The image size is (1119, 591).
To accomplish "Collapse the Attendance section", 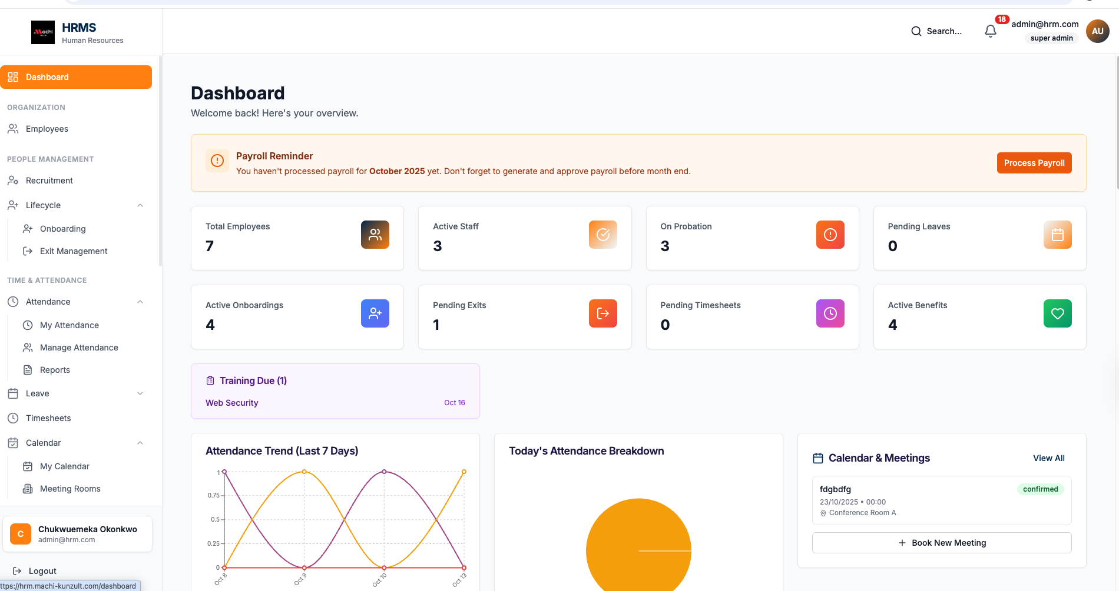I will [x=140, y=302].
